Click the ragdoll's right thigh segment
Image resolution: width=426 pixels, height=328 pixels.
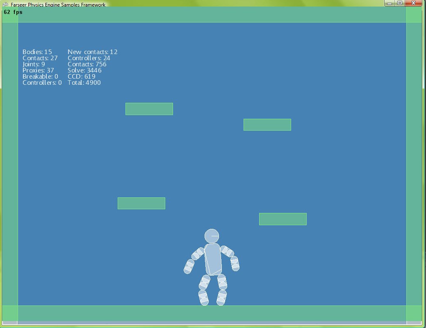pos(222,282)
